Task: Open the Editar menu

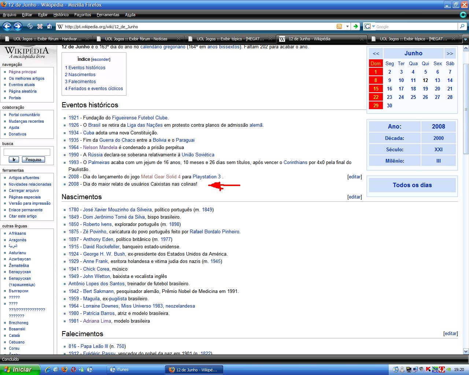Action: [x=27, y=15]
